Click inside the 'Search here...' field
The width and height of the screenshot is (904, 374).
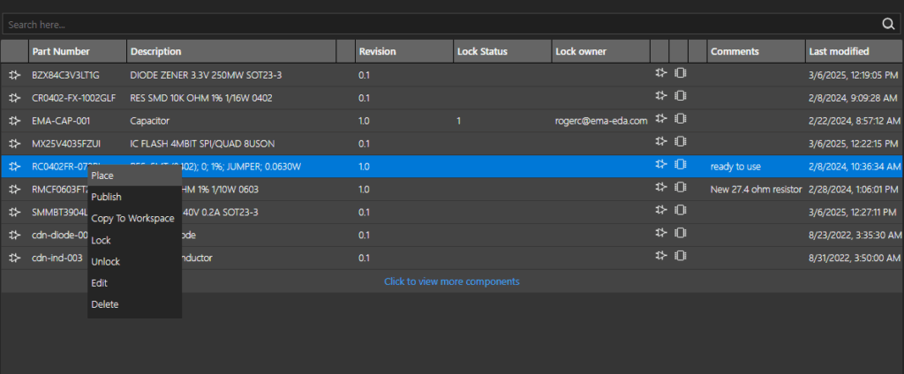click(x=433, y=25)
